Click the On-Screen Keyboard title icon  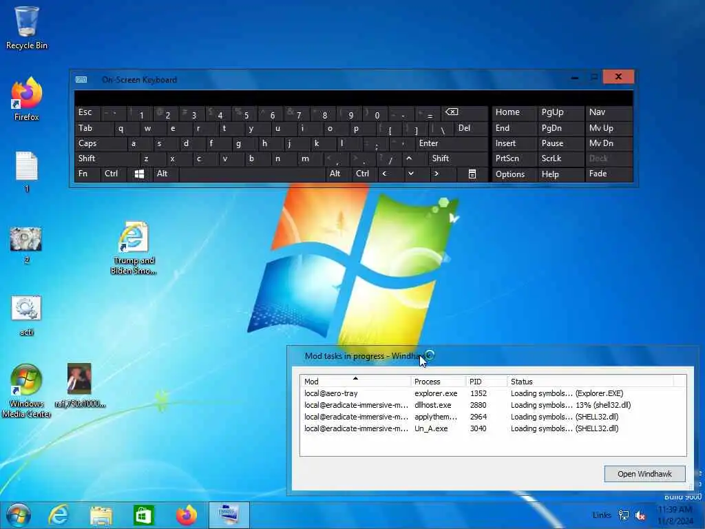point(81,80)
